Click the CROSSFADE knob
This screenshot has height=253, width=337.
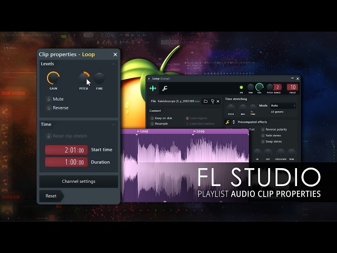pos(281,153)
